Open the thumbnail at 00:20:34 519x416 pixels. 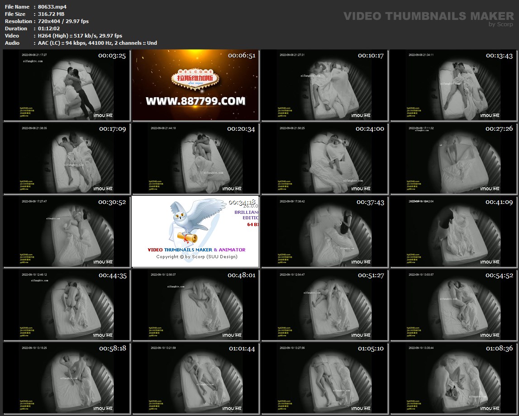(195, 159)
